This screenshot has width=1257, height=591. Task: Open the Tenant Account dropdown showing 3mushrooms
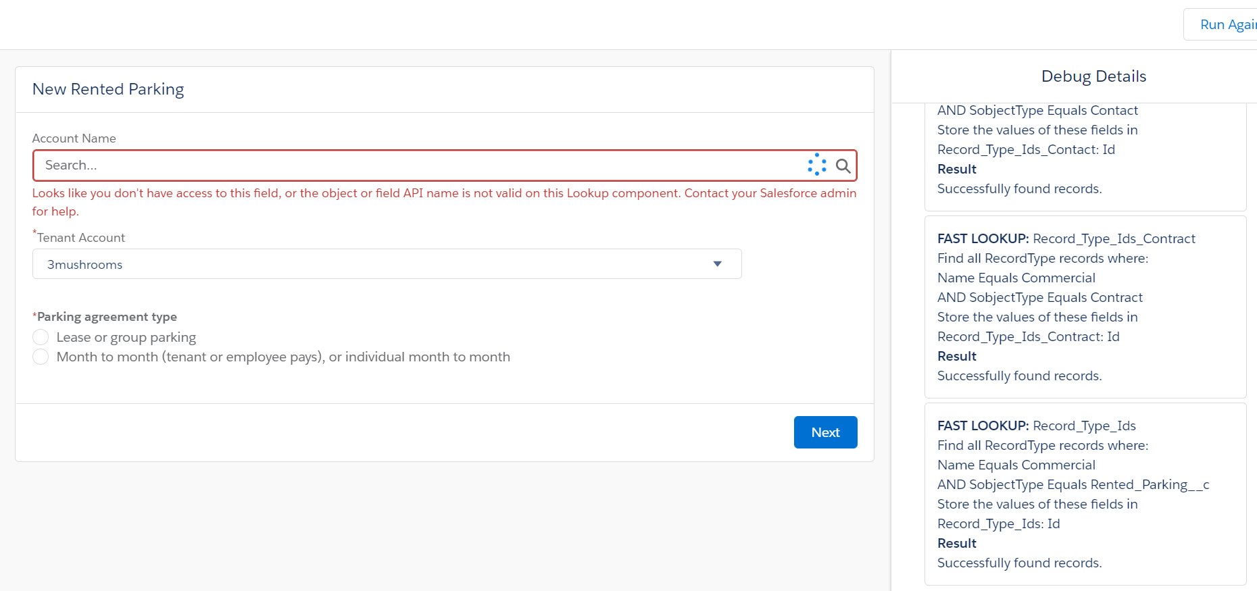tap(387, 264)
